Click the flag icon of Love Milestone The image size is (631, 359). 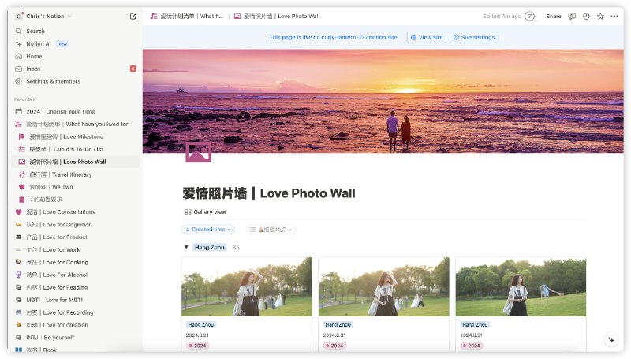point(22,136)
